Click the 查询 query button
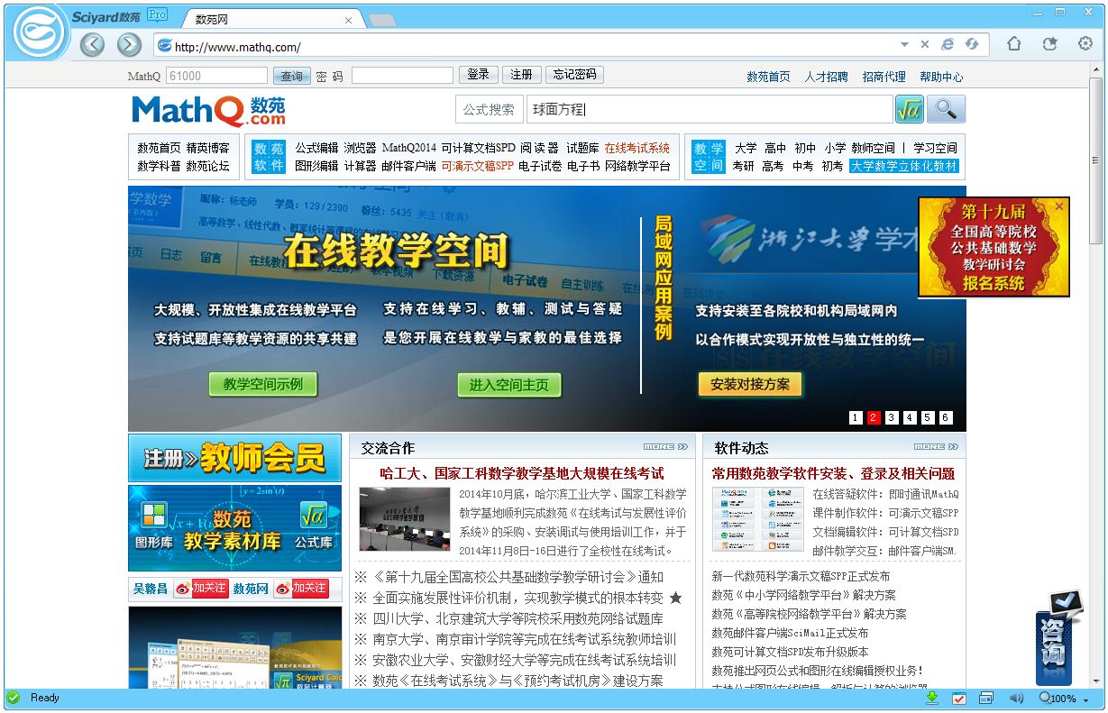This screenshot has height=713, width=1108. pos(291,76)
